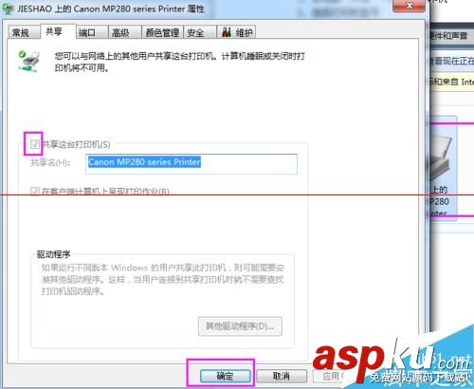This screenshot has width=474, height=389.
Task: Click the 共享名(H): label
Action: 50,162
